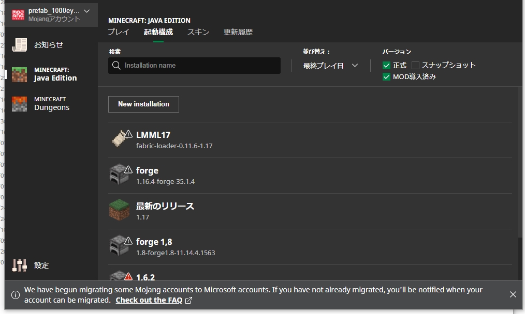Image resolution: width=525 pixels, height=314 pixels.
Task: Click the magnifier icon in the search bar
Action: click(x=117, y=66)
